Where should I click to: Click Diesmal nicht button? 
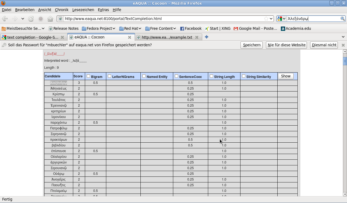click(324, 45)
